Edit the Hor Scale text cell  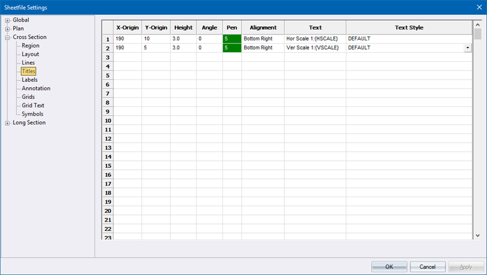[x=315, y=39]
